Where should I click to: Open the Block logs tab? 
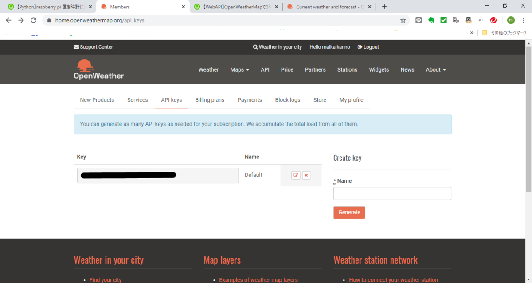pos(288,100)
